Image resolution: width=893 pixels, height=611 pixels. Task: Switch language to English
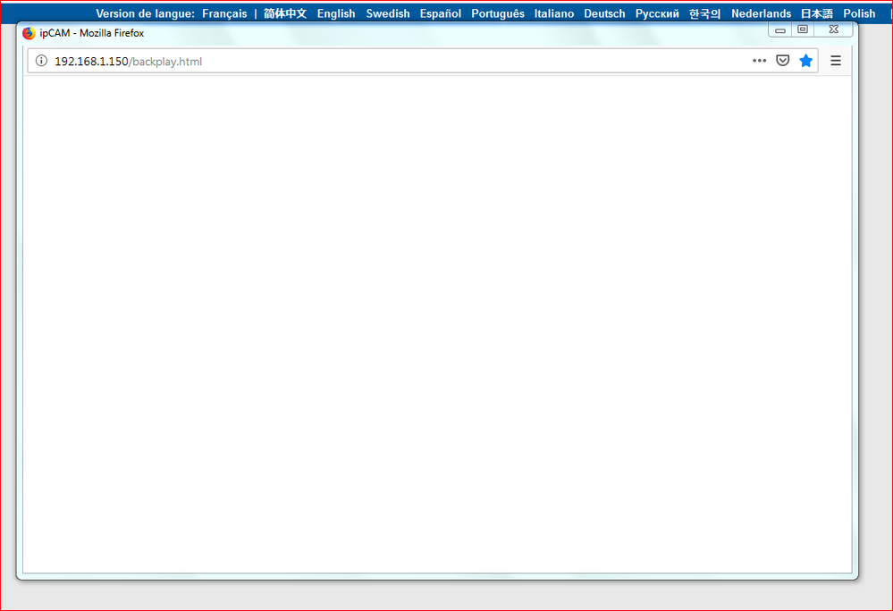[x=336, y=13]
